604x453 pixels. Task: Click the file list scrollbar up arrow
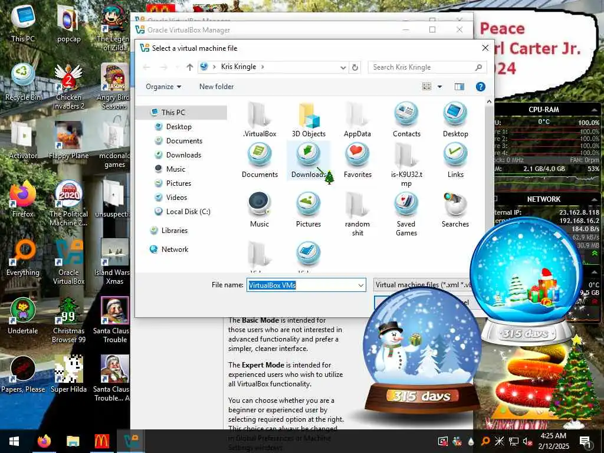pyautogui.click(x=489, y=101)
